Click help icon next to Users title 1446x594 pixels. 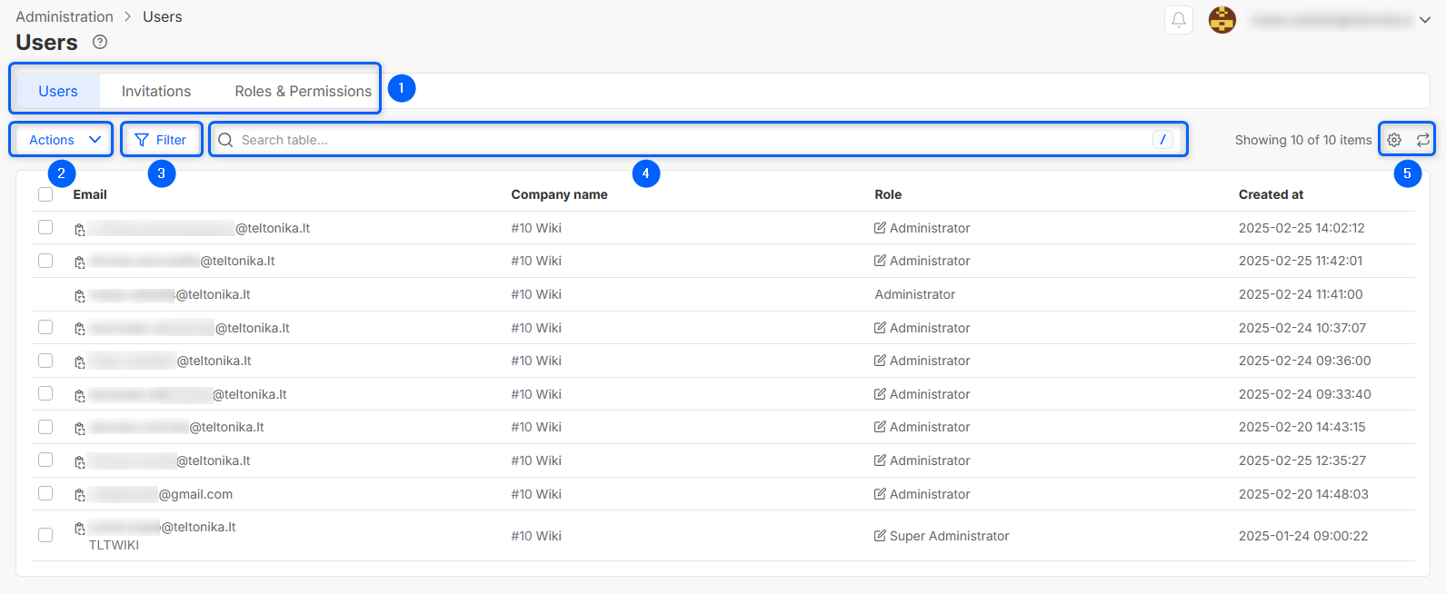click(x=100, y=42)
